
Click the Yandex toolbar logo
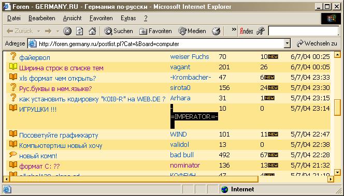246,31
